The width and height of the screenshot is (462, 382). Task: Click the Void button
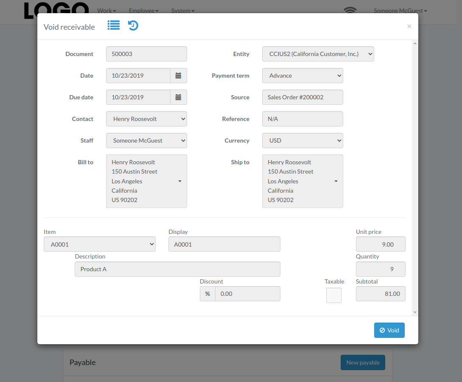click(389, 330)
